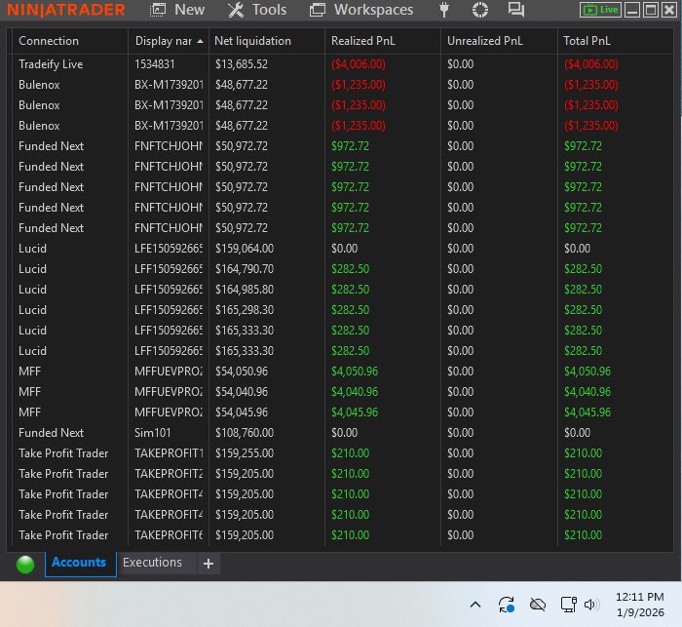Click the $159,255.00 net liquidation value

(x=245, y=453)
